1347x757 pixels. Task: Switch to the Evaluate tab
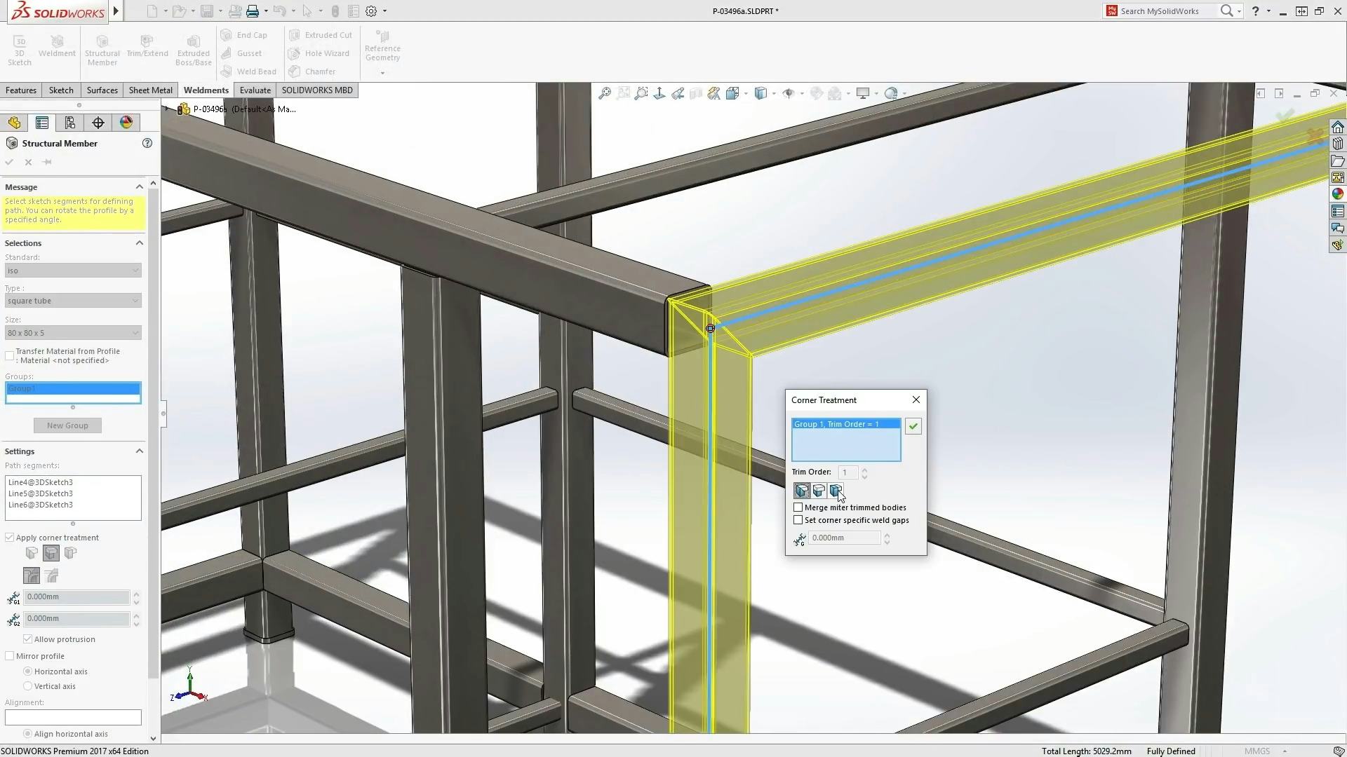tap(255, 90)
